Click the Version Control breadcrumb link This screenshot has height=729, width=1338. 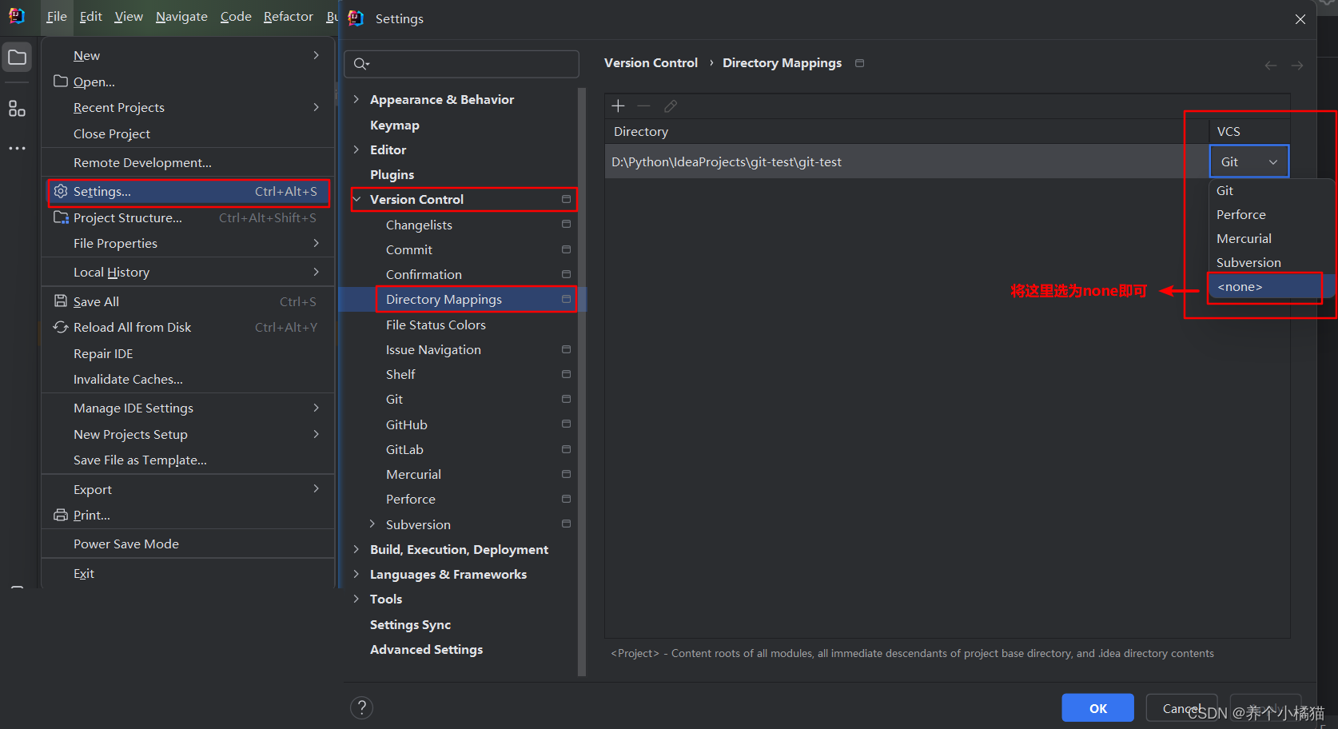651,63
